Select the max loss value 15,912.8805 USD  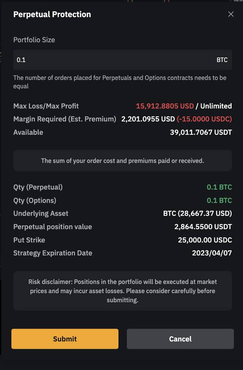click(x=165, y=106)
